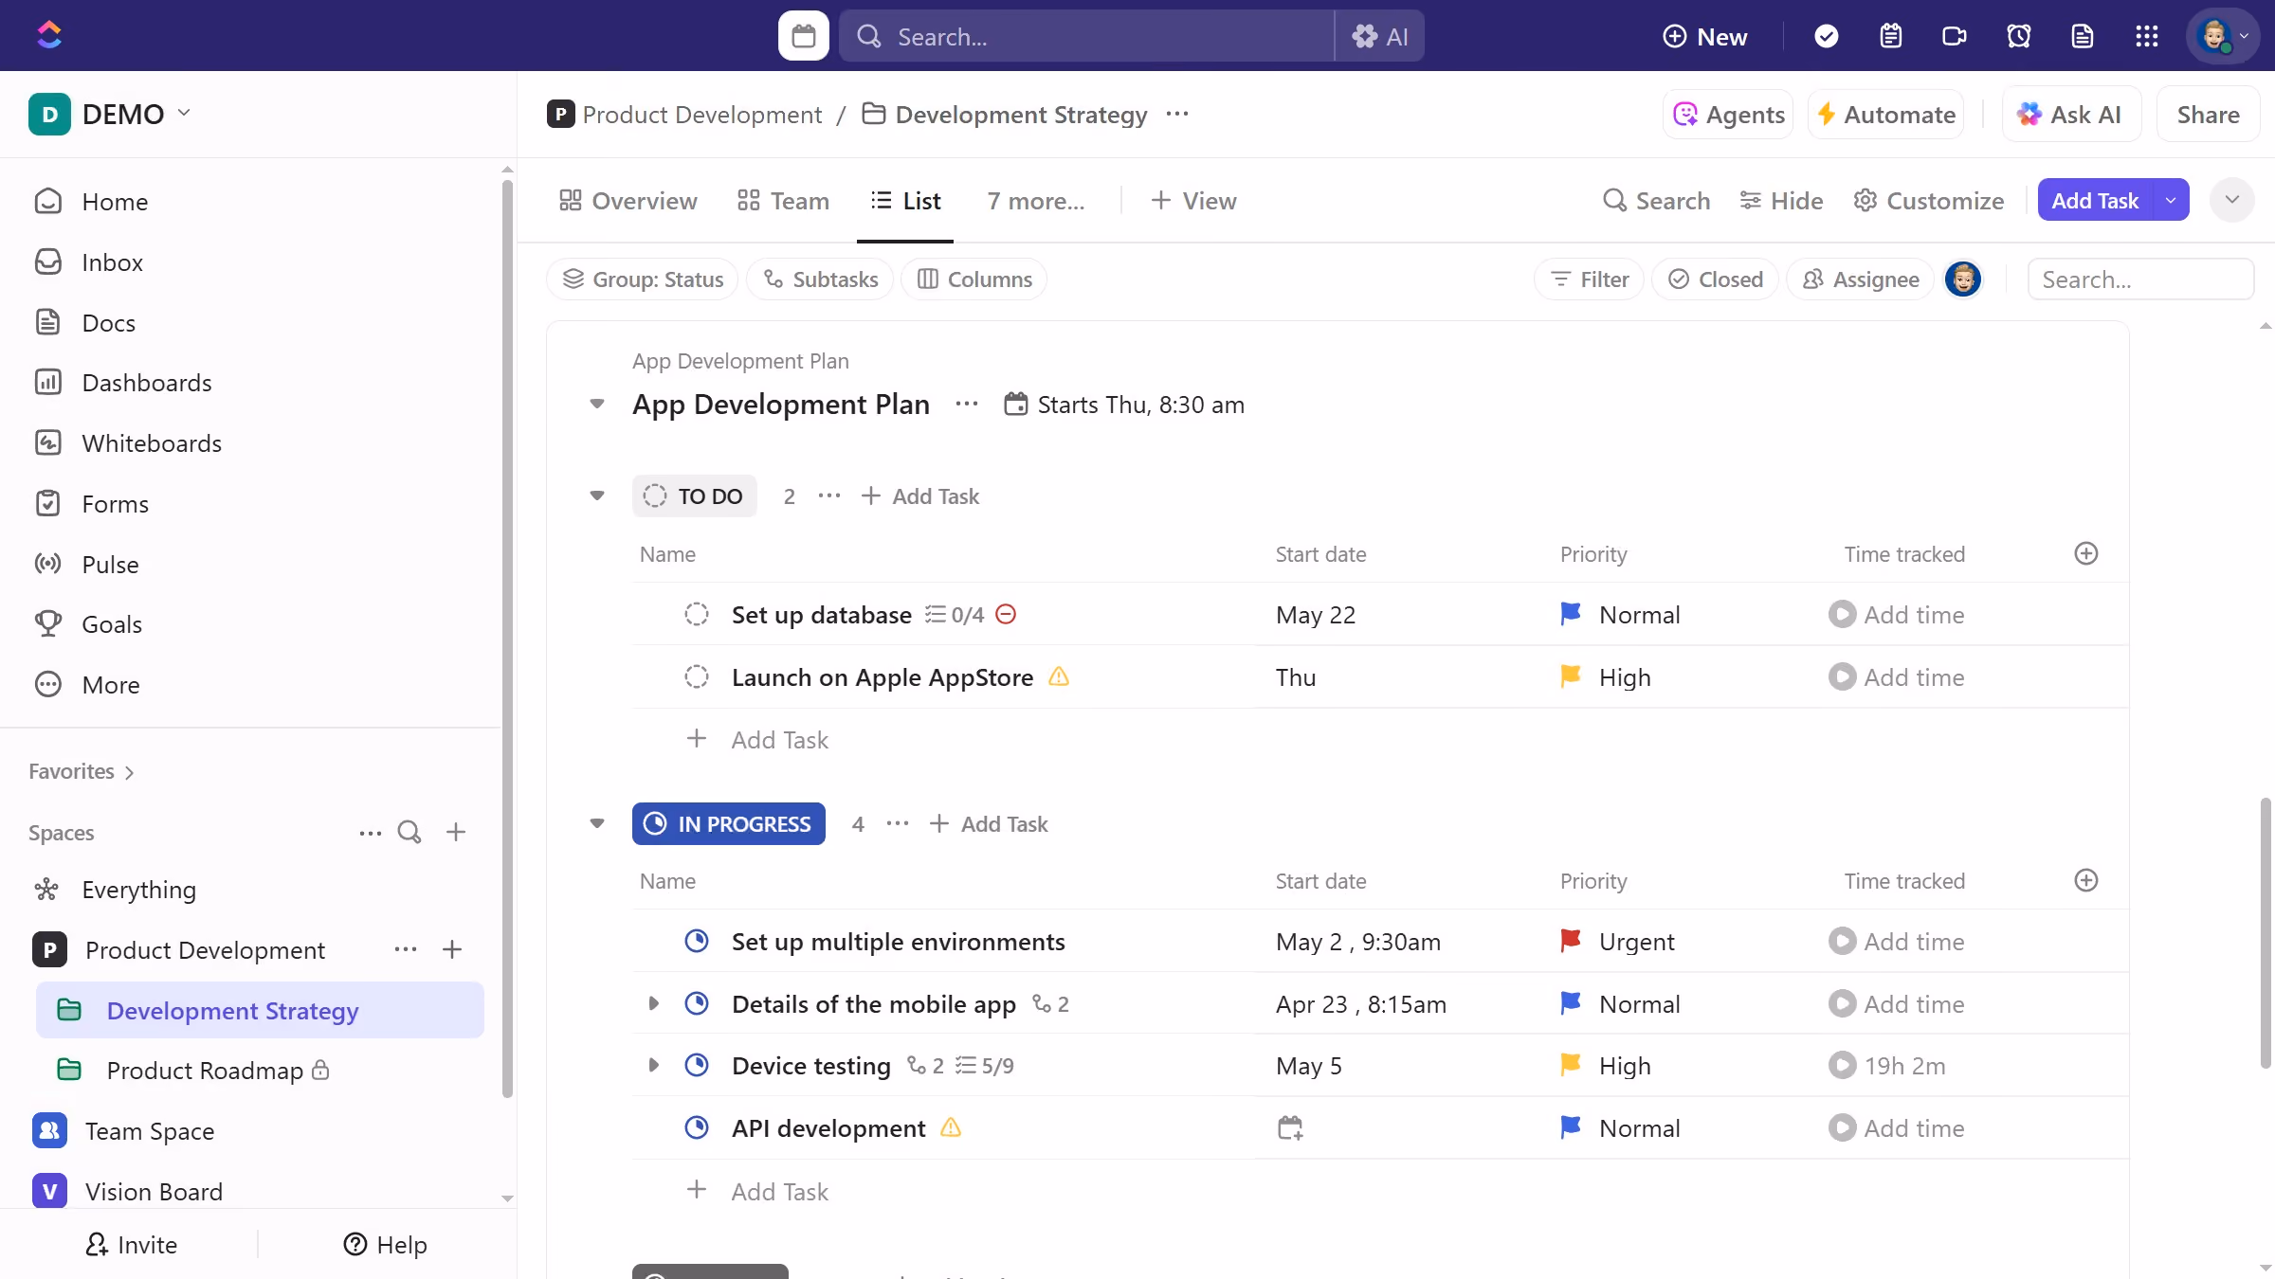
Task: Toggle status circle of Launch on Apple AppStore
Action: coord(697,676)
